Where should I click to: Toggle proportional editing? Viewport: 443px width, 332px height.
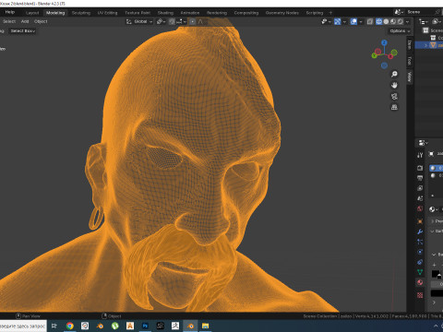(x=193, y=21)
